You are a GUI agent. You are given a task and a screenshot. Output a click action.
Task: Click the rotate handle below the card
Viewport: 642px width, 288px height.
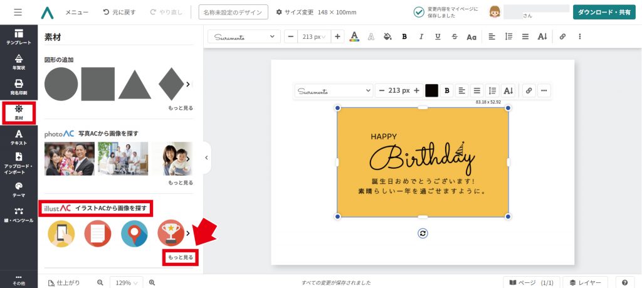(x=423, y=233)
